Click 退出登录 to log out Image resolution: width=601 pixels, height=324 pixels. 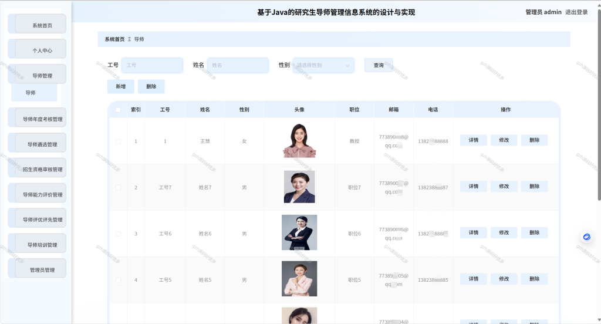pyautogui.click(x=576, y=12)
